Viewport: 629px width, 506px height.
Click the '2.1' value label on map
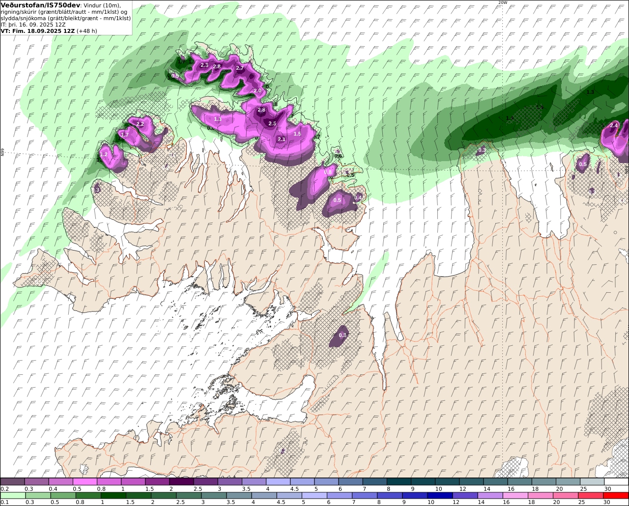(282, 139)
